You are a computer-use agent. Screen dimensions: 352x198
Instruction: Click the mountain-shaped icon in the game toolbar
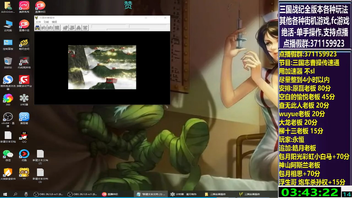(x=79, y=27)
